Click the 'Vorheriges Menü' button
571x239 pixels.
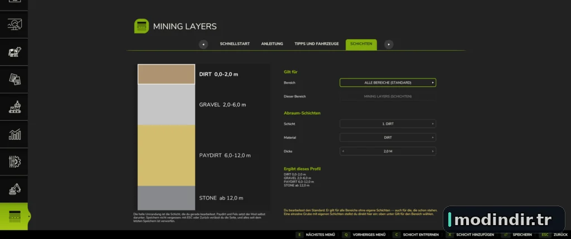369,235
